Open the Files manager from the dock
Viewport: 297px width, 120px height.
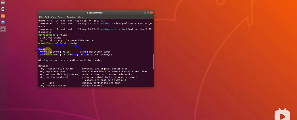[3, 2]
